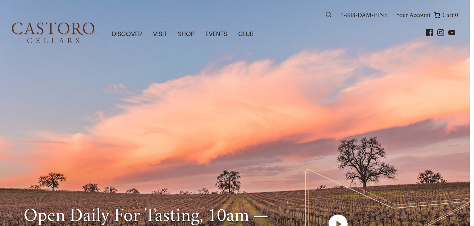Click the Open Daily For Tasting headline

[146, 216]
